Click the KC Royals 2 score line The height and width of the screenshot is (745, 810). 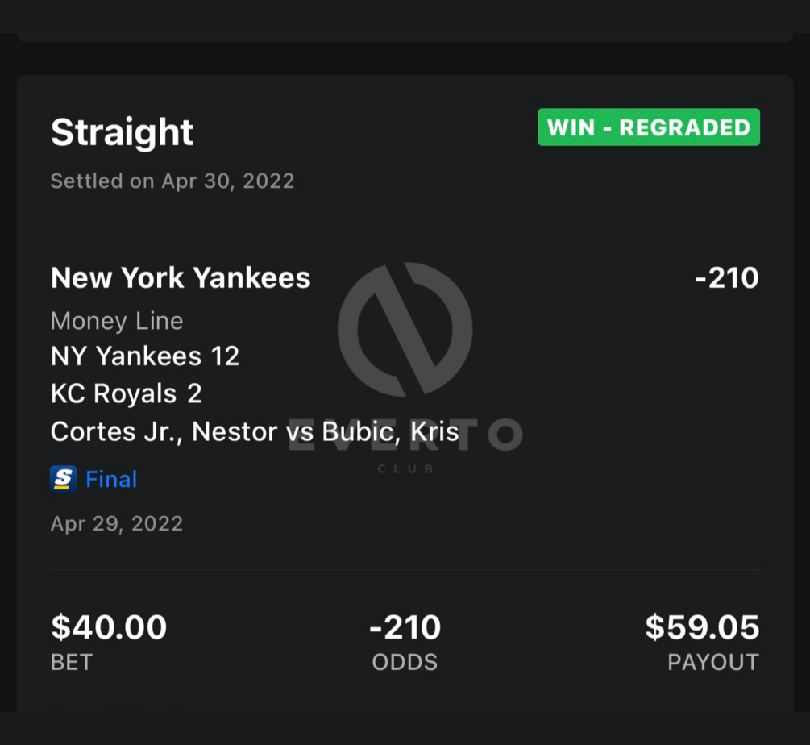tap(127, 394)
